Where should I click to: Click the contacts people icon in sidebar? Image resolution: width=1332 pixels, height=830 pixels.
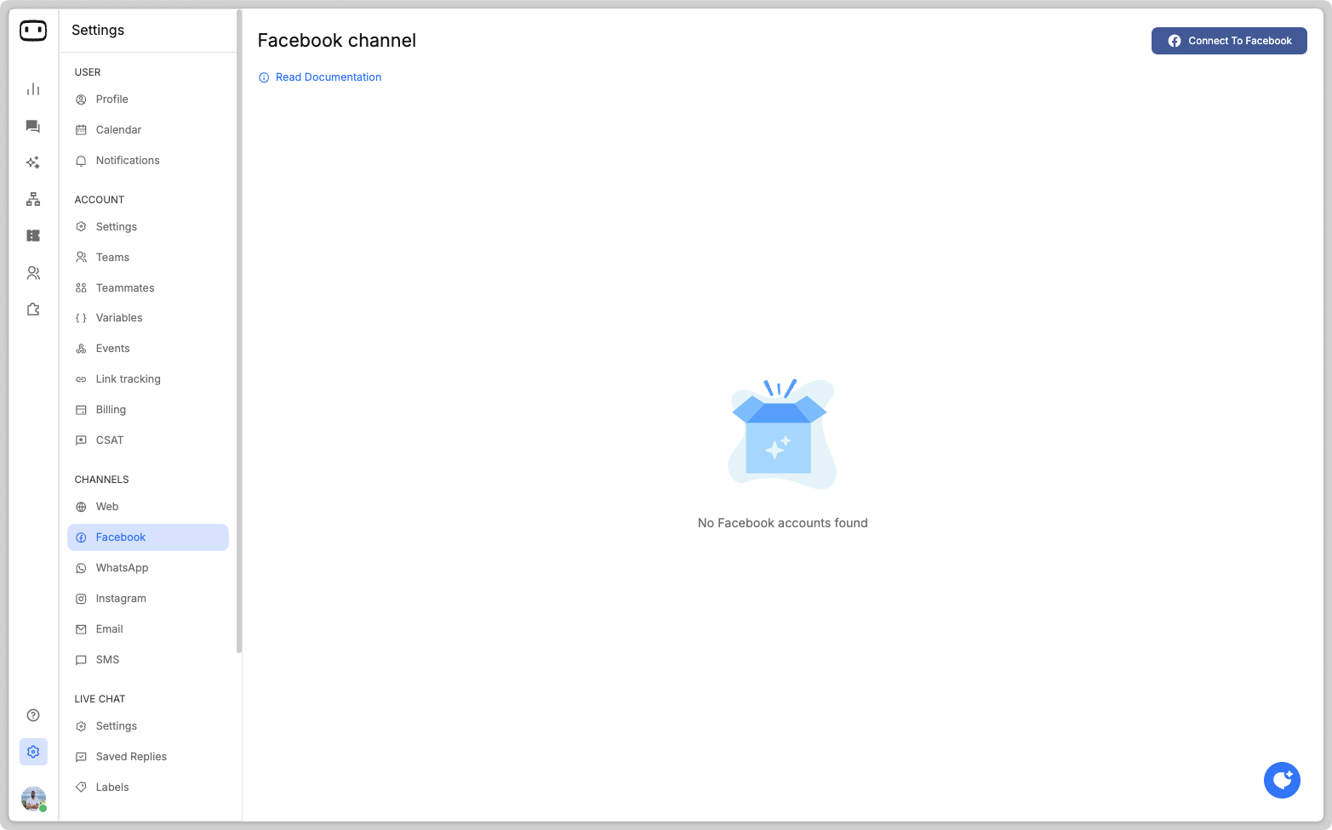[33, 273]
